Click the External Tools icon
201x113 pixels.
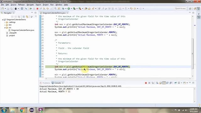[x=80, y=8]
